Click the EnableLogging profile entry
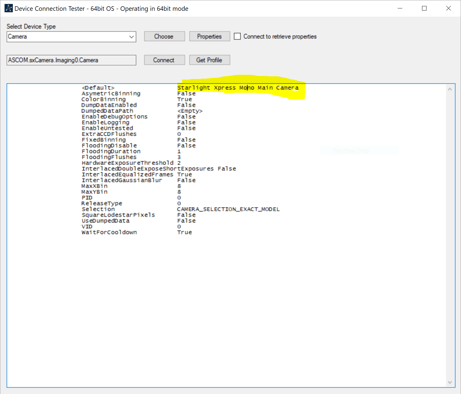Viewport: 461px width, 394px height. pos(106,122)
